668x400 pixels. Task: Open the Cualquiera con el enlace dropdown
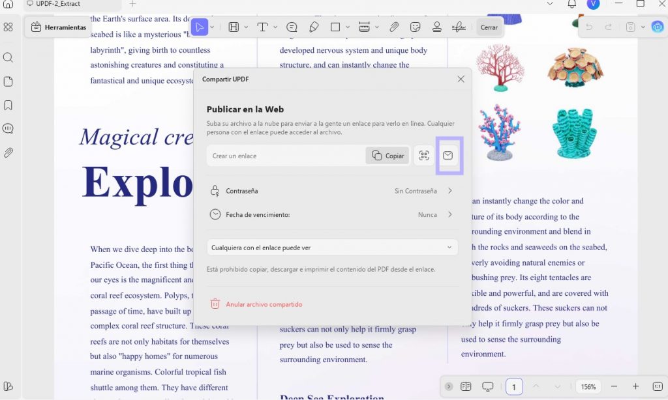click(332, 248)
